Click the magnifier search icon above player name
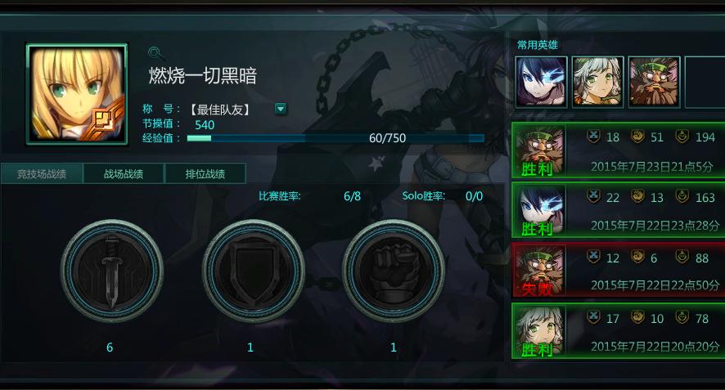This screenshot has height=390, width=725. pyautogui.click(x=156, y=53)
